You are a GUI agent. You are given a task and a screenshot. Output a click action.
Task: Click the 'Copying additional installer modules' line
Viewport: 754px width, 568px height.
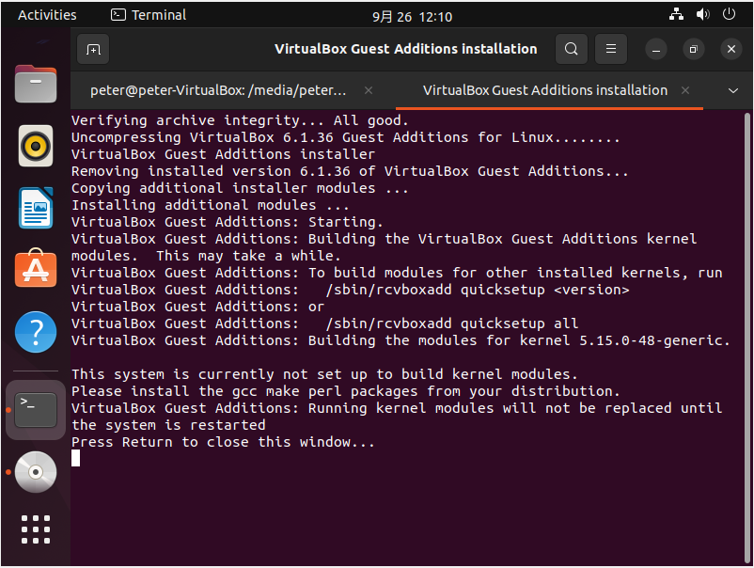click(240, 188)
